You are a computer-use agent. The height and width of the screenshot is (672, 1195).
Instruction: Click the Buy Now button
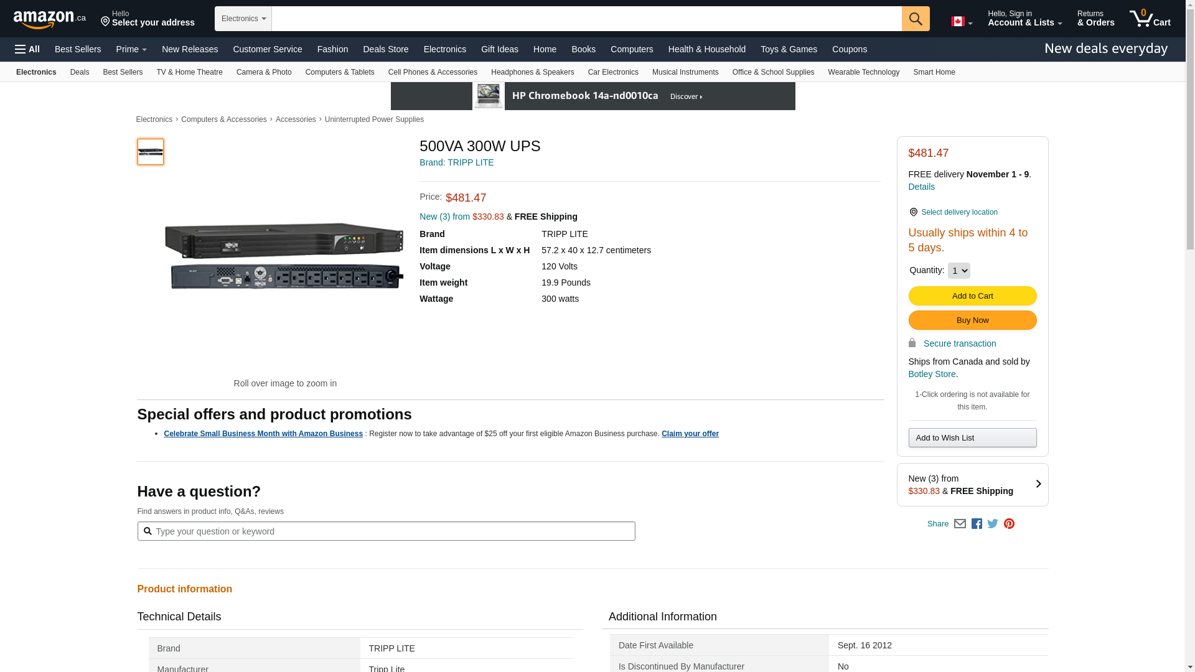coord(972,320)
